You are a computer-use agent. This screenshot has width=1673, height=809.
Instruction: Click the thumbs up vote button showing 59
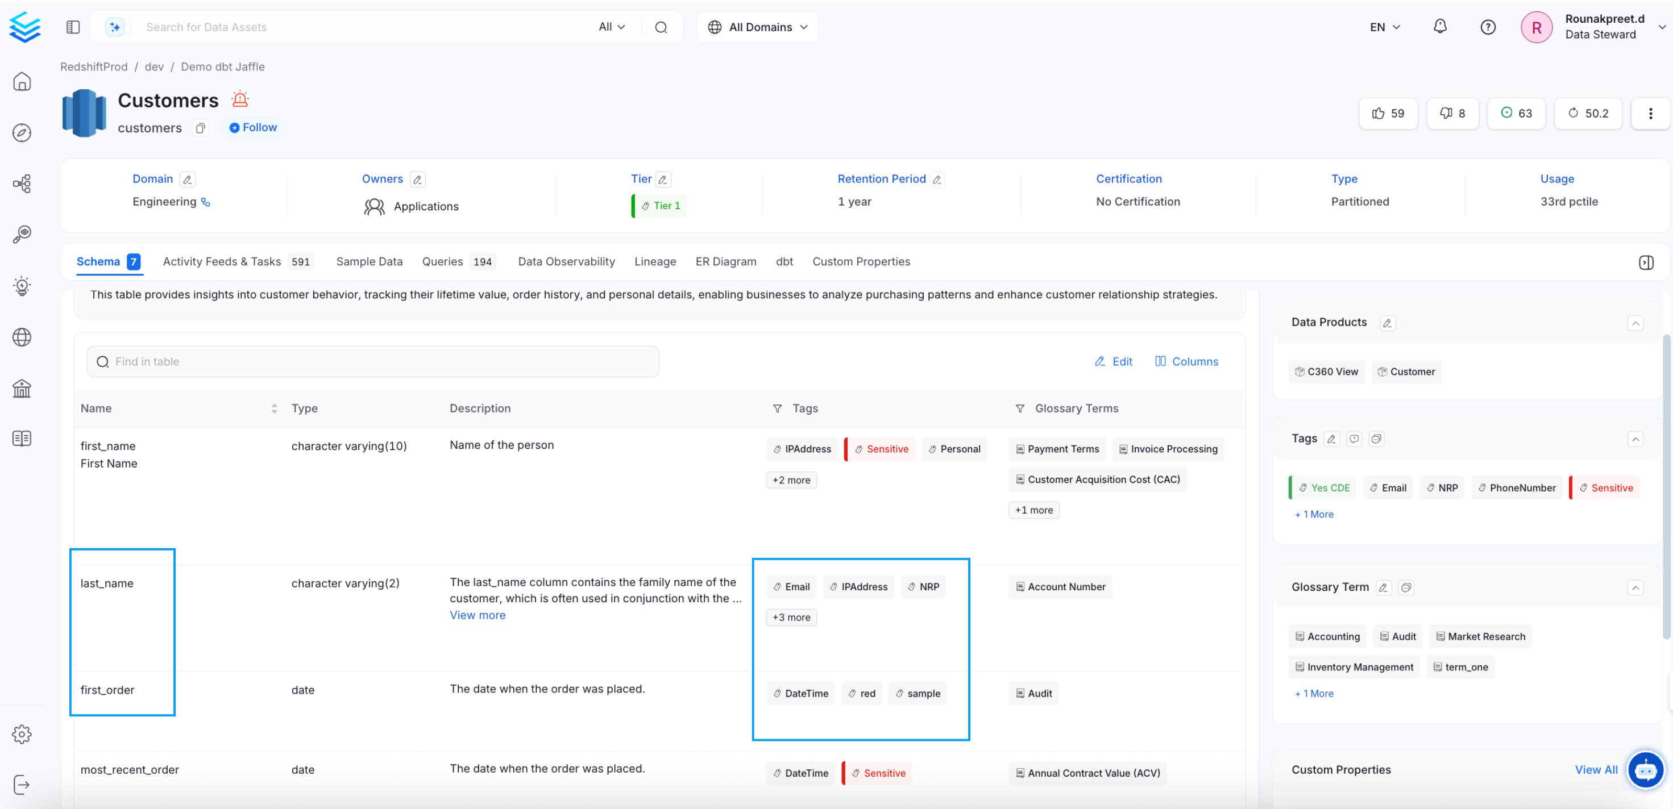(x=1388, y=113)
